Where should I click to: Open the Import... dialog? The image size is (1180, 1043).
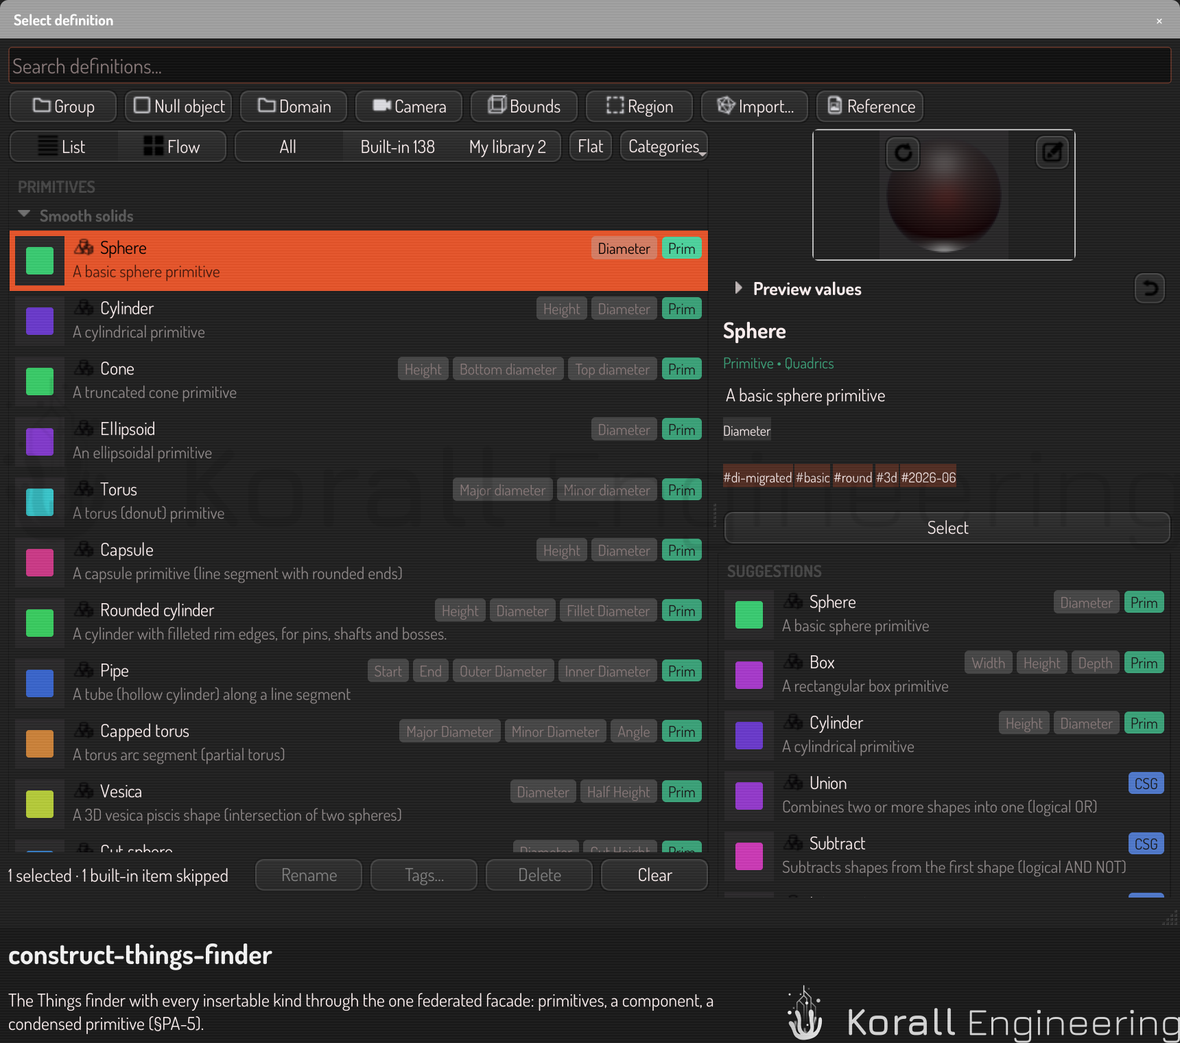(755, 106)
